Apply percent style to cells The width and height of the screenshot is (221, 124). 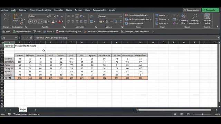pyautogui.click(x=107, y=22)
